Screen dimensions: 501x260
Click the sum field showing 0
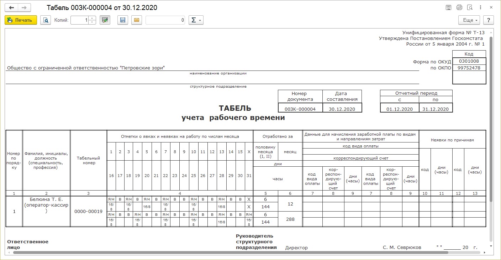tap(165, 20)
